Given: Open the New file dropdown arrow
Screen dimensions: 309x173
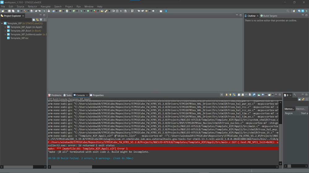Looking at the screenshot, I should tap(6, 11).
